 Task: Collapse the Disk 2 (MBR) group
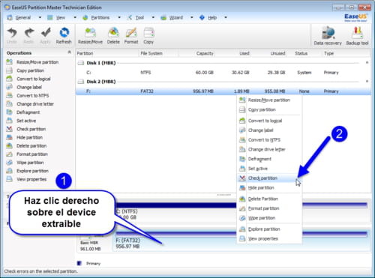[x=367, y=81]
